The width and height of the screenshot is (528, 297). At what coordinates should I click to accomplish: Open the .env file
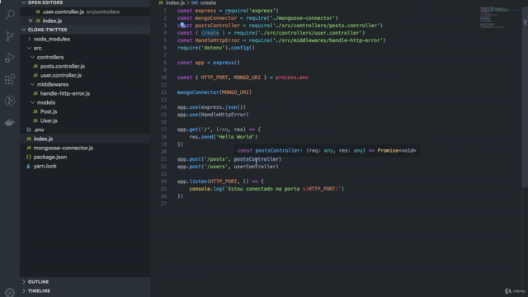coord(39,130)
